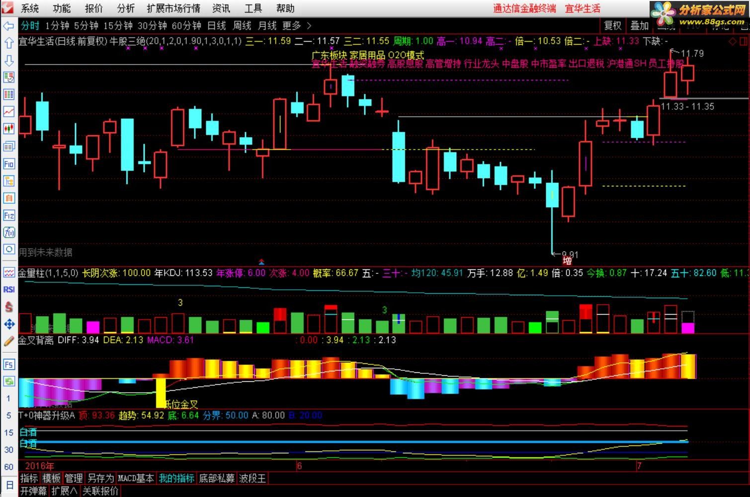
Task: Open the 分析 menu
Action: [126, 8]
